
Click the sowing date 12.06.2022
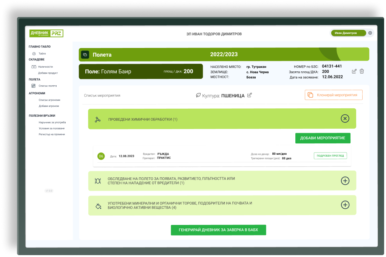click(332, 77)
